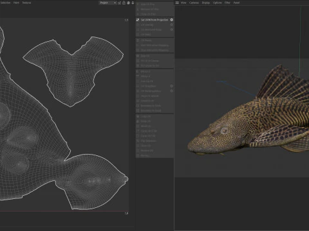Open options gear beside UV Unwrap
This screenshot has height=231, width=309.
(x=171, y=25)
